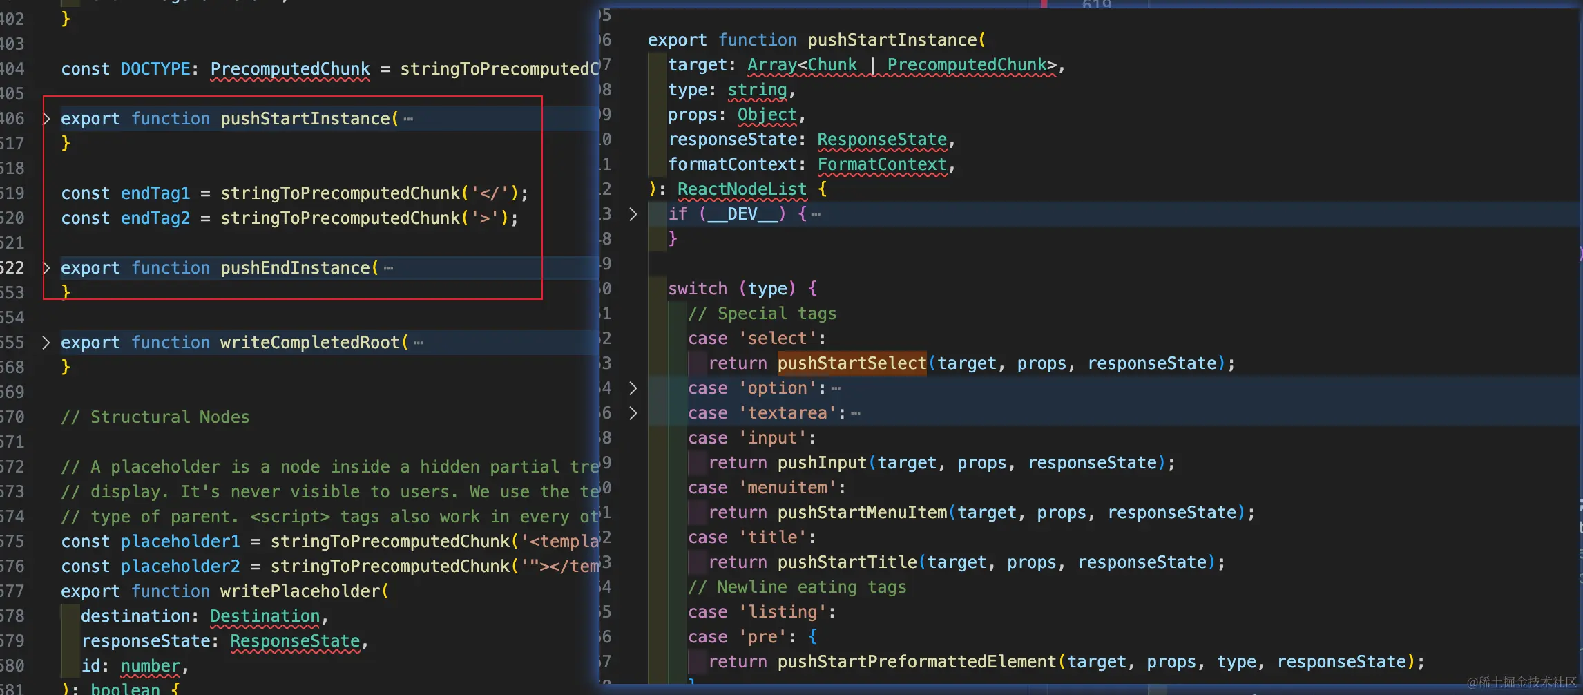Click the pushStartTitle function call

[x=847, y=562]
